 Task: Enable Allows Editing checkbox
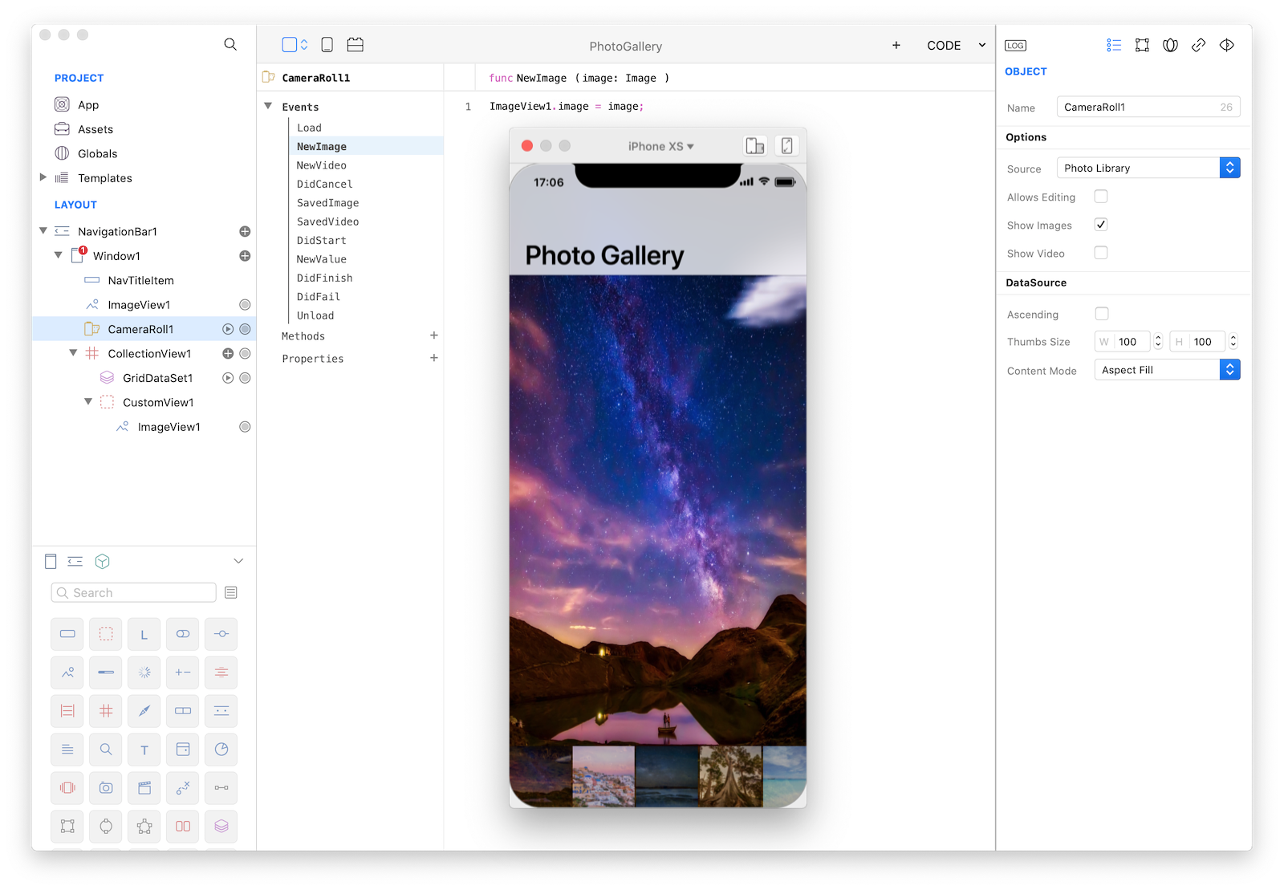click(1101, 197)
